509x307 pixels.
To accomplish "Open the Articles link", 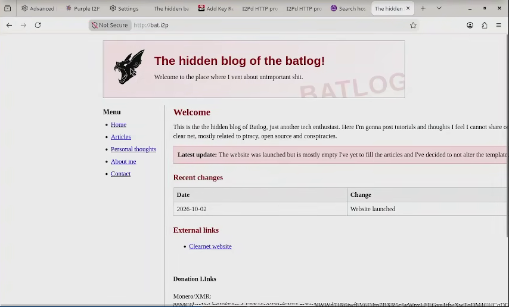I will (121, 137).
